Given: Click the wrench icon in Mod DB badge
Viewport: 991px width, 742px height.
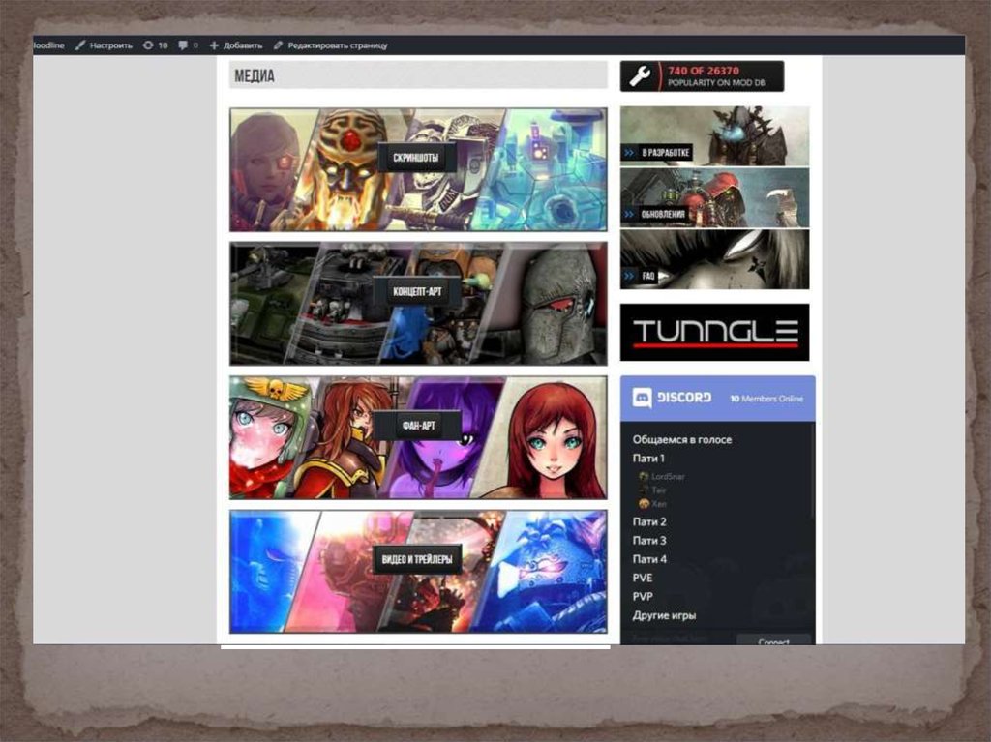Looking at the screenshot, I should [x=640, y=76].
